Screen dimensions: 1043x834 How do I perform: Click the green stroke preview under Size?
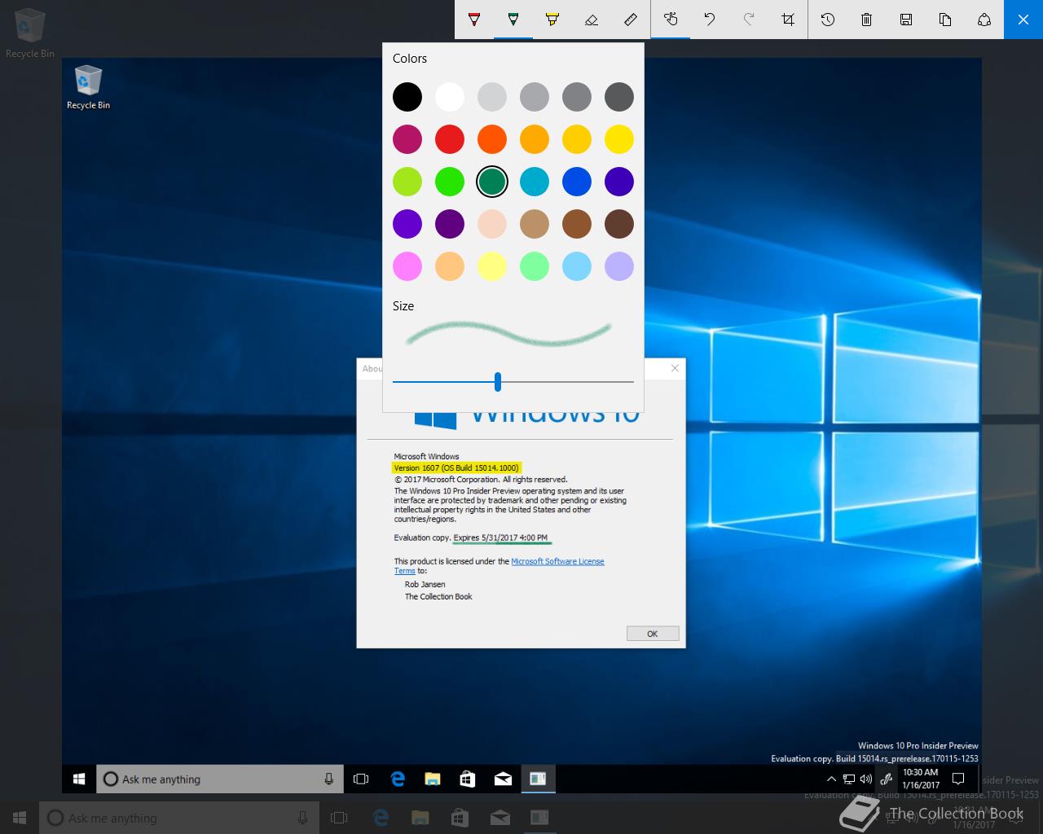click(x=509, y=334)
